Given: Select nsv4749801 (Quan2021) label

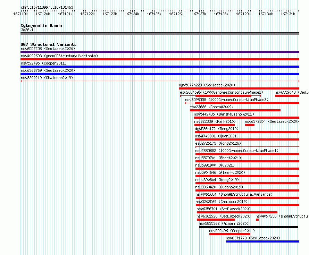Looking at the screenshot, I should [x=217, y=136].
